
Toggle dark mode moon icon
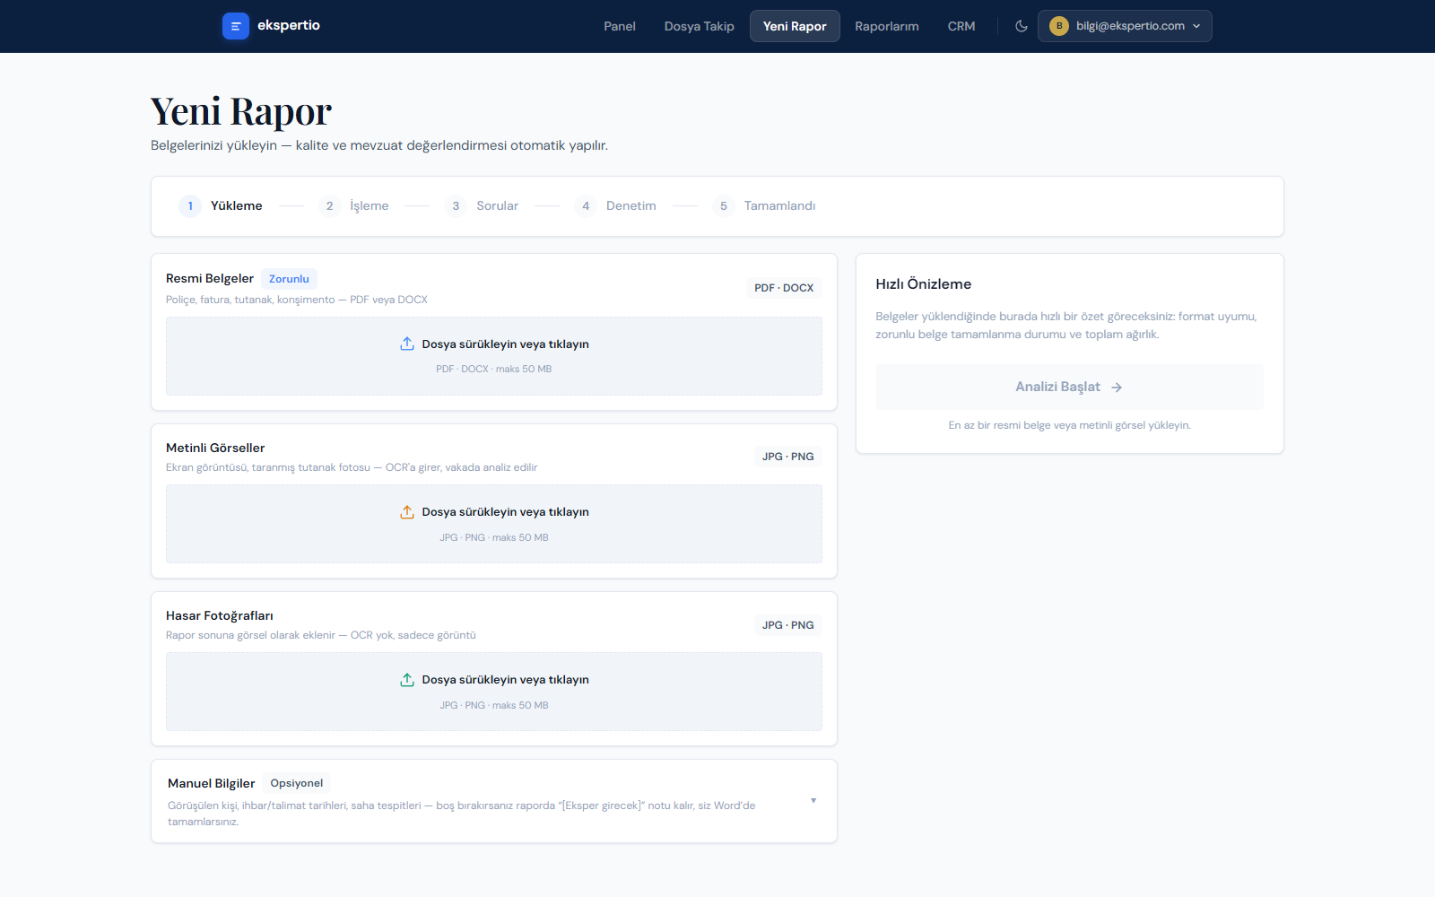[x=1021, y=26]
